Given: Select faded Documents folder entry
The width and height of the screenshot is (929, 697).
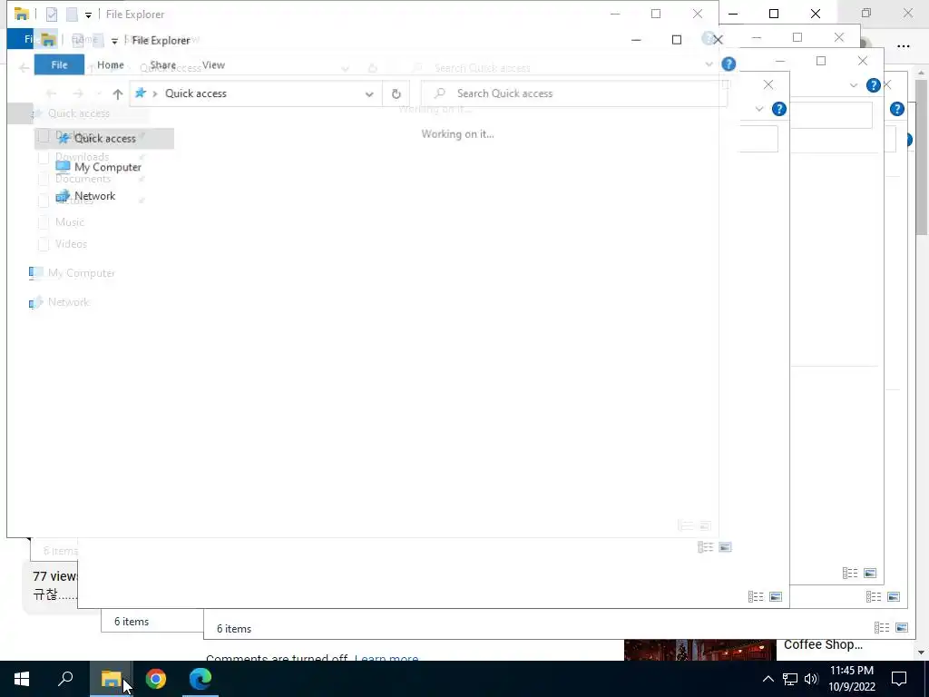Looking at the screenshot, I should pos(83,179).
